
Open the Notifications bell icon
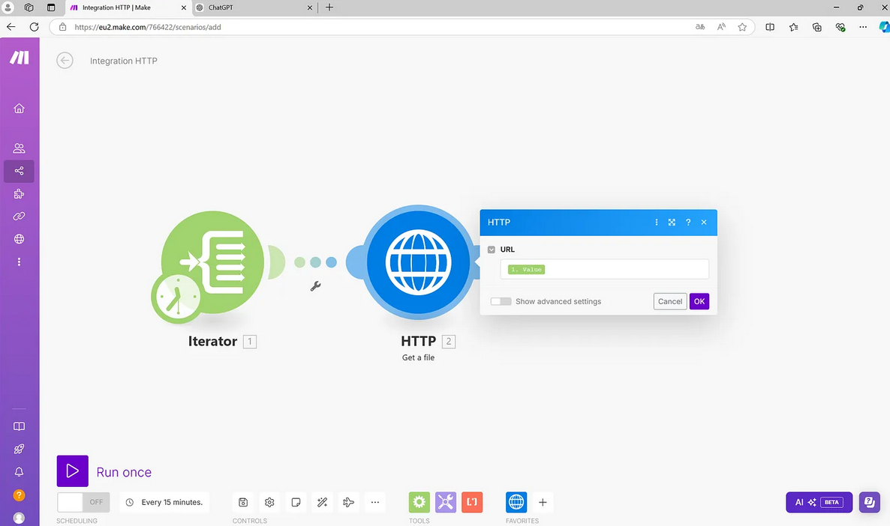click(19, 471)
